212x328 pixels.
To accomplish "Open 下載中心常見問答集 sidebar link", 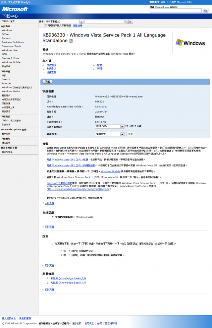I will [11, 121].
